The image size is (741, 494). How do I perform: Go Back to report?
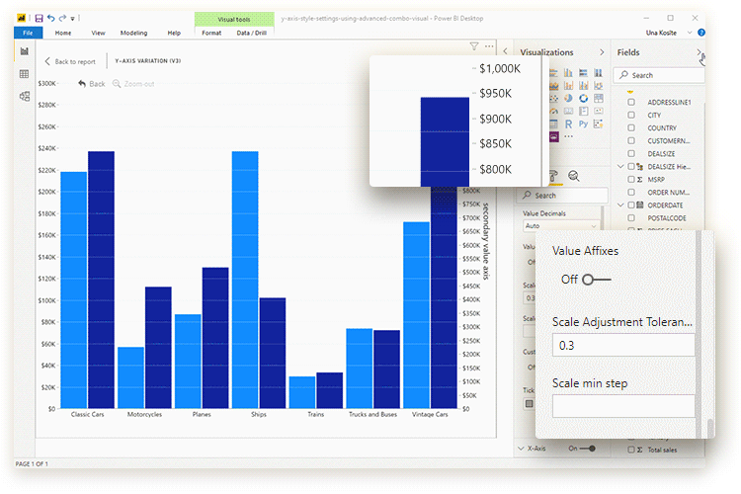pyautogui.click(x=70, y=61)
